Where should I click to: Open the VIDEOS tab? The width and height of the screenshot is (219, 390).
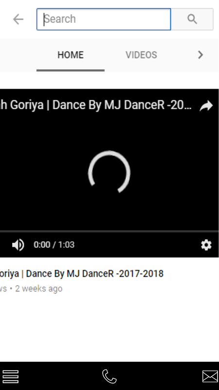pos(141,55)
